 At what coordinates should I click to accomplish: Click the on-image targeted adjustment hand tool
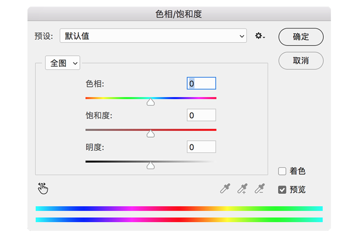pyautogui.click(x=43, y=188)
